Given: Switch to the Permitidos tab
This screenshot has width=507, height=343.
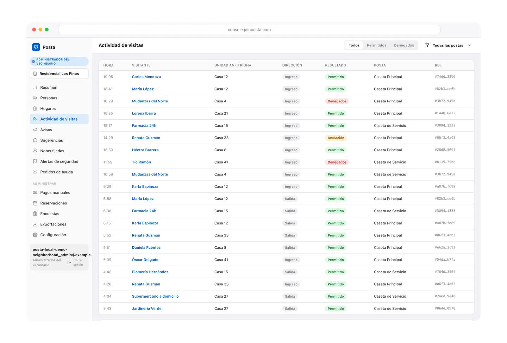Looking at the screenshot, I should click(x=376, y=45).
